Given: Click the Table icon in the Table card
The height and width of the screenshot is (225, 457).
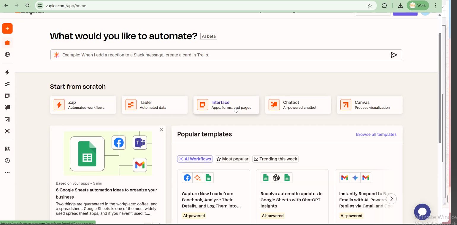Looking at the screenshot, I should [x=131, y=105].
